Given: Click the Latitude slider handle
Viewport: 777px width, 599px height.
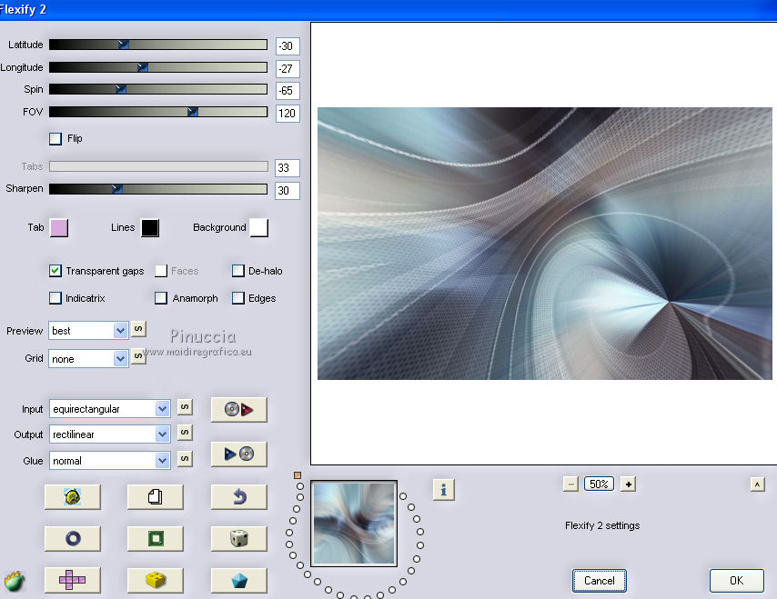Looking at the screenshot, I should tap(124, 45).
